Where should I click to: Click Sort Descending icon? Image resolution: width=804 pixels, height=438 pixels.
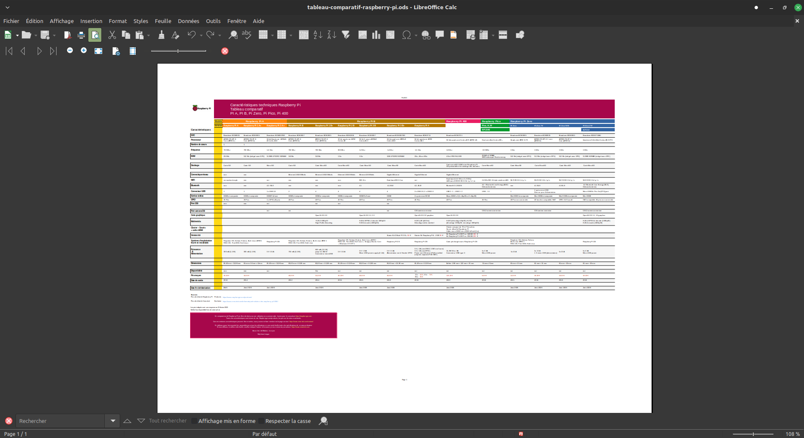click(x=332, y=35)
